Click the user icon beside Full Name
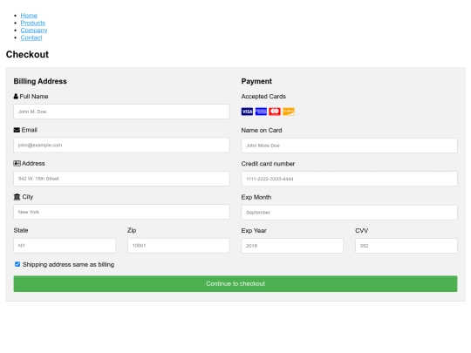471x353 pixels. 16,97
